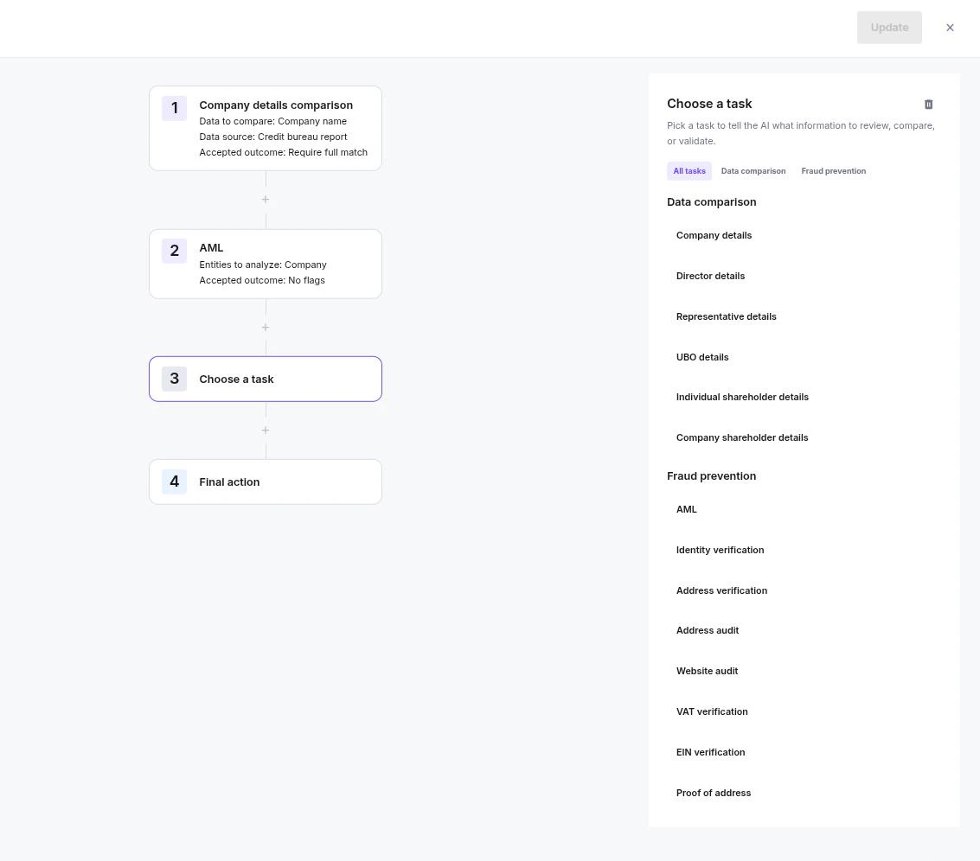Select the Proof of address task
This screenshot has width=980, height=861.
coord(713,792)
